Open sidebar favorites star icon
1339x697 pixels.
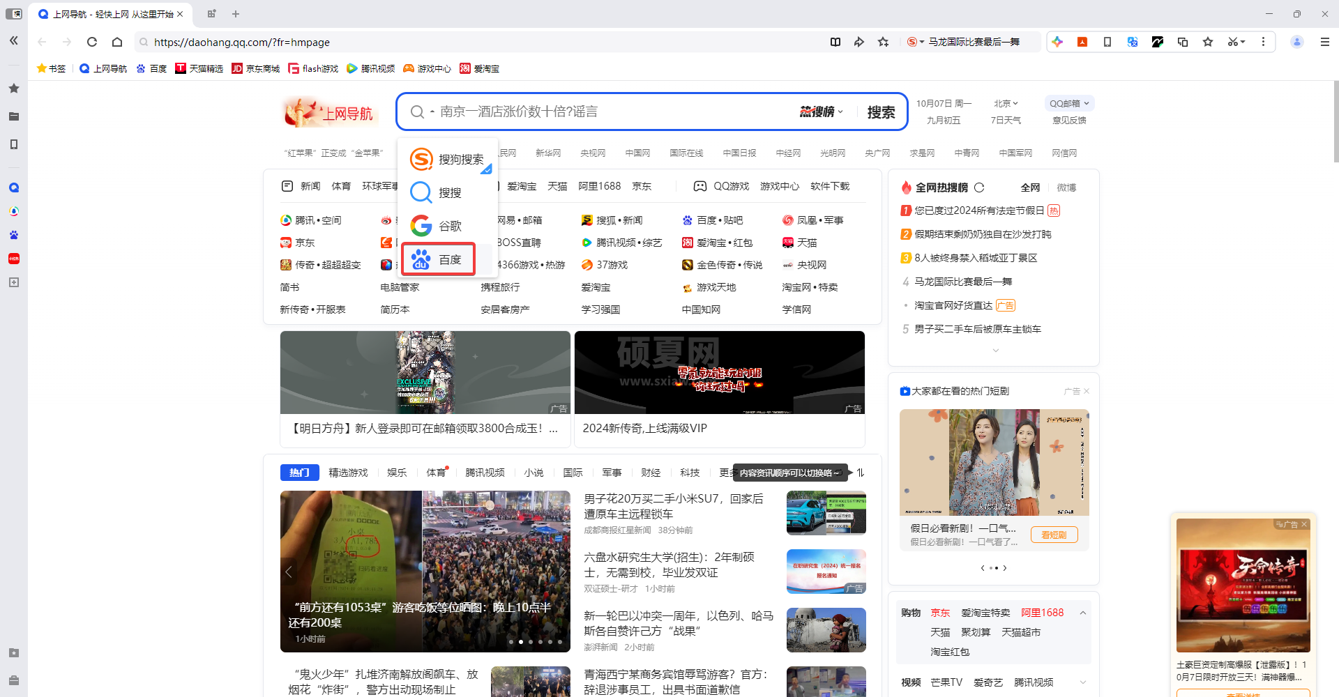point(13,89)
